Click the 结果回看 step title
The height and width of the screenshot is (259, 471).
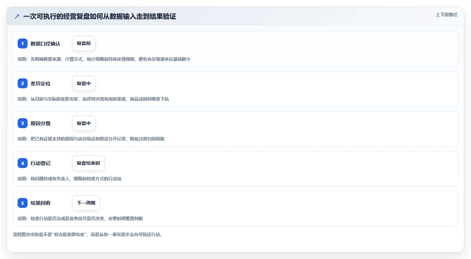(x=41, y=203)
